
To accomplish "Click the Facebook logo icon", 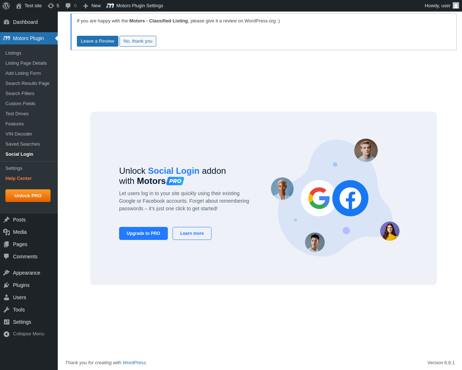I will (x=350, y=198).
